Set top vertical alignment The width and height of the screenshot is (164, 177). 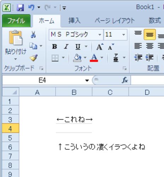(x=138, y=33)
